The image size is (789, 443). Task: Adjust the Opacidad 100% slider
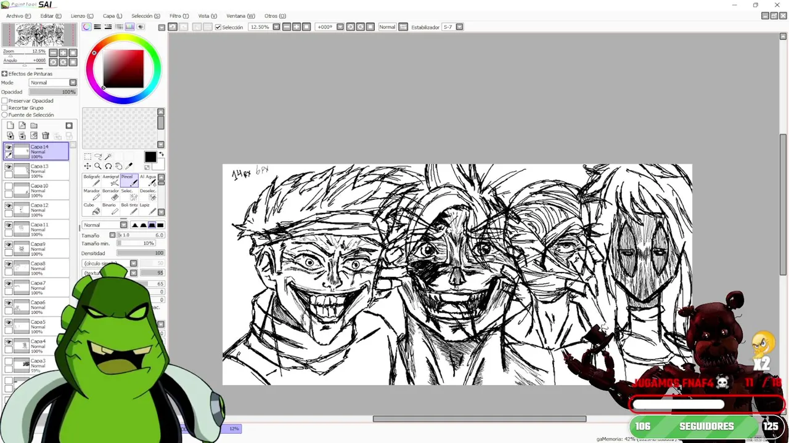53,92
